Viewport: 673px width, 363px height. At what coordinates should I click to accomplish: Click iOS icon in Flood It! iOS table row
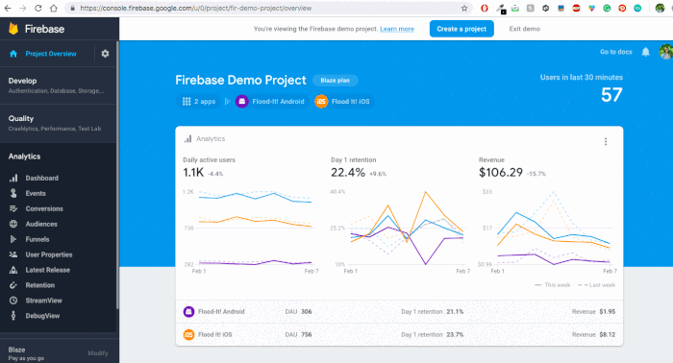188,335
